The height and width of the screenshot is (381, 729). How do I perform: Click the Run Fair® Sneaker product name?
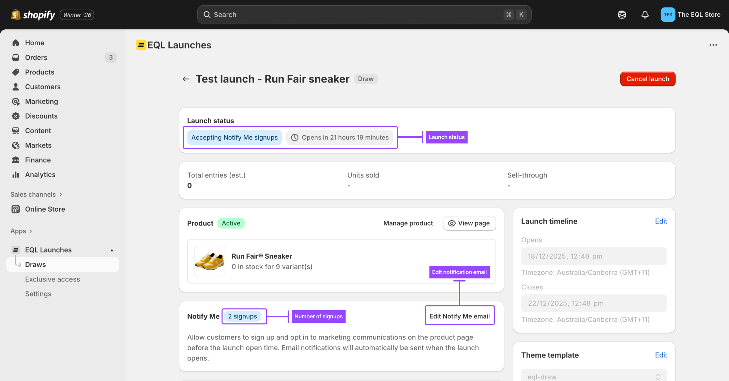[261, 256]
